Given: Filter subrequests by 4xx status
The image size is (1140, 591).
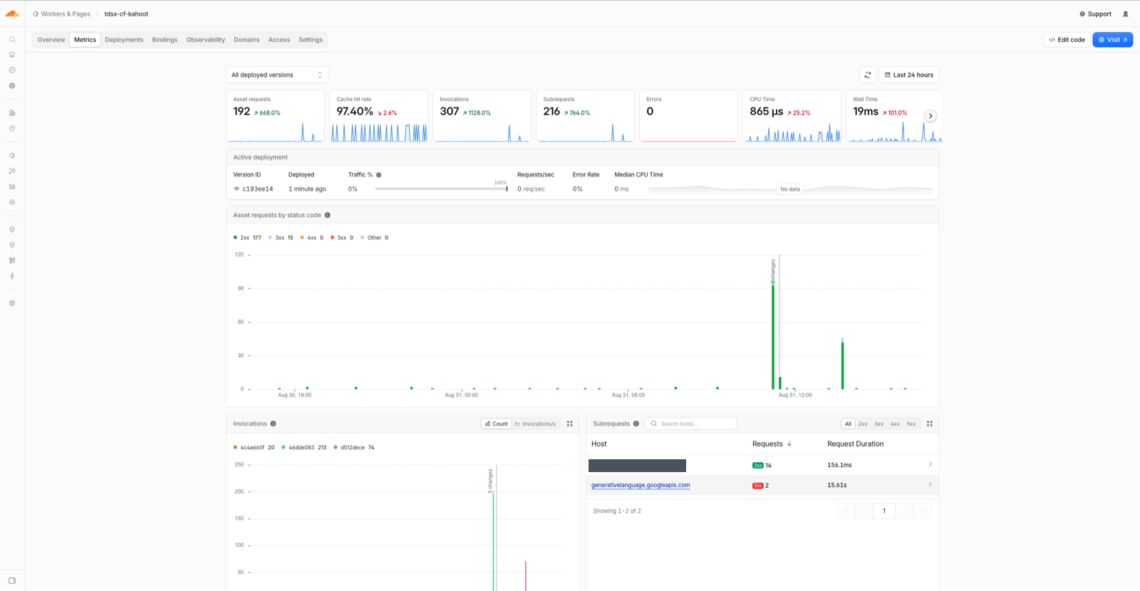Looking at the screenshot, I should (895, 424).
